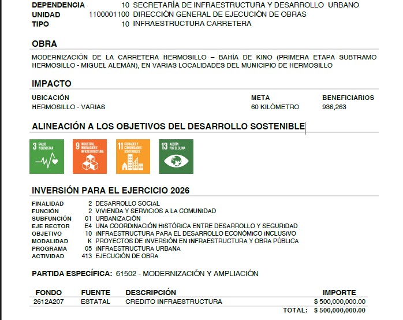This screenshot has height=320, width=403.
Task: Click the 'Inversión para el Ejercicio 2026' heading
Action: (110, 190)
